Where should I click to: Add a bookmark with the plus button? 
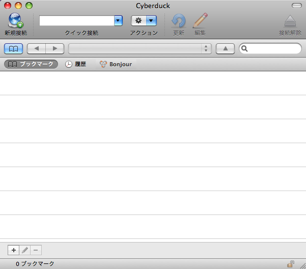(13, 250)
